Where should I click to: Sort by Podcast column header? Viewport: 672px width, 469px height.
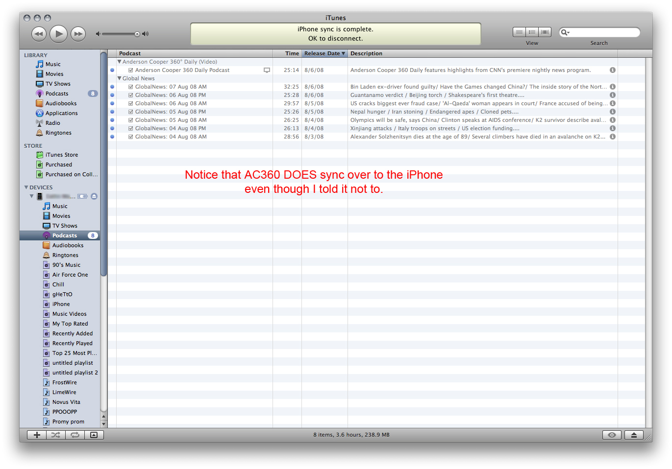tap(195, 53)
